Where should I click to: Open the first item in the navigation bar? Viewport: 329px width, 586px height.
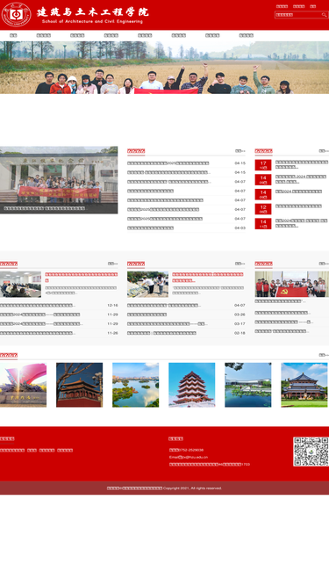(x=13, y=35)
